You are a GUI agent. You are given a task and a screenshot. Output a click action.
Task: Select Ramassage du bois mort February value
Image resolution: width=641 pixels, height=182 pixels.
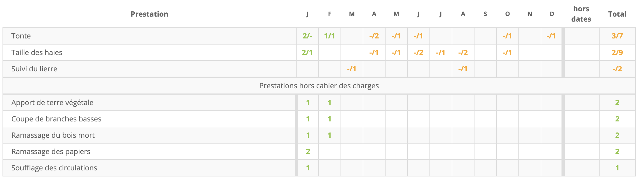(x=329, y=135)
